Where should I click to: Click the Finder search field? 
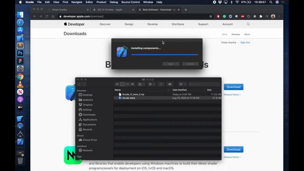205,84
